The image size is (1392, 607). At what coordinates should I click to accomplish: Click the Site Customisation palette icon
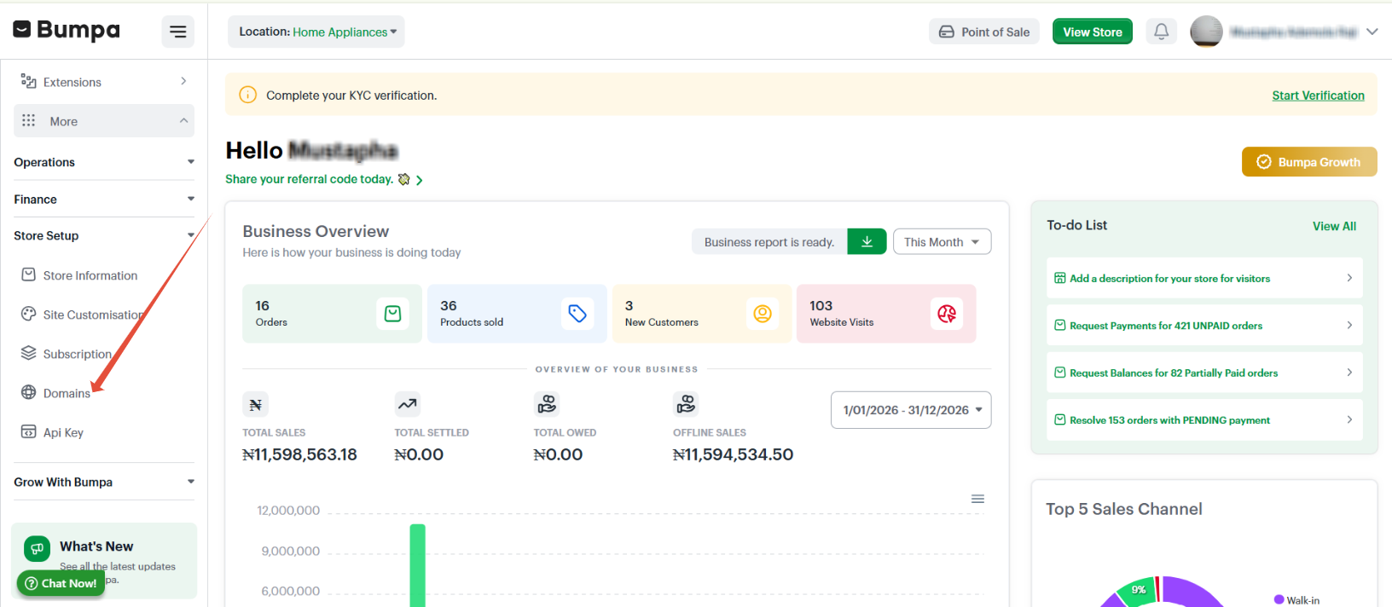(x=29, y=314)
